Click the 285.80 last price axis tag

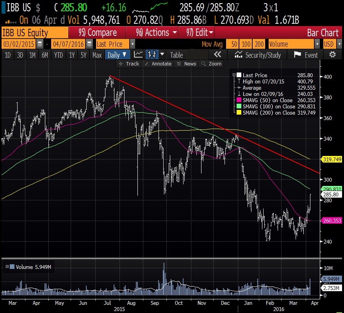point(331,194)
